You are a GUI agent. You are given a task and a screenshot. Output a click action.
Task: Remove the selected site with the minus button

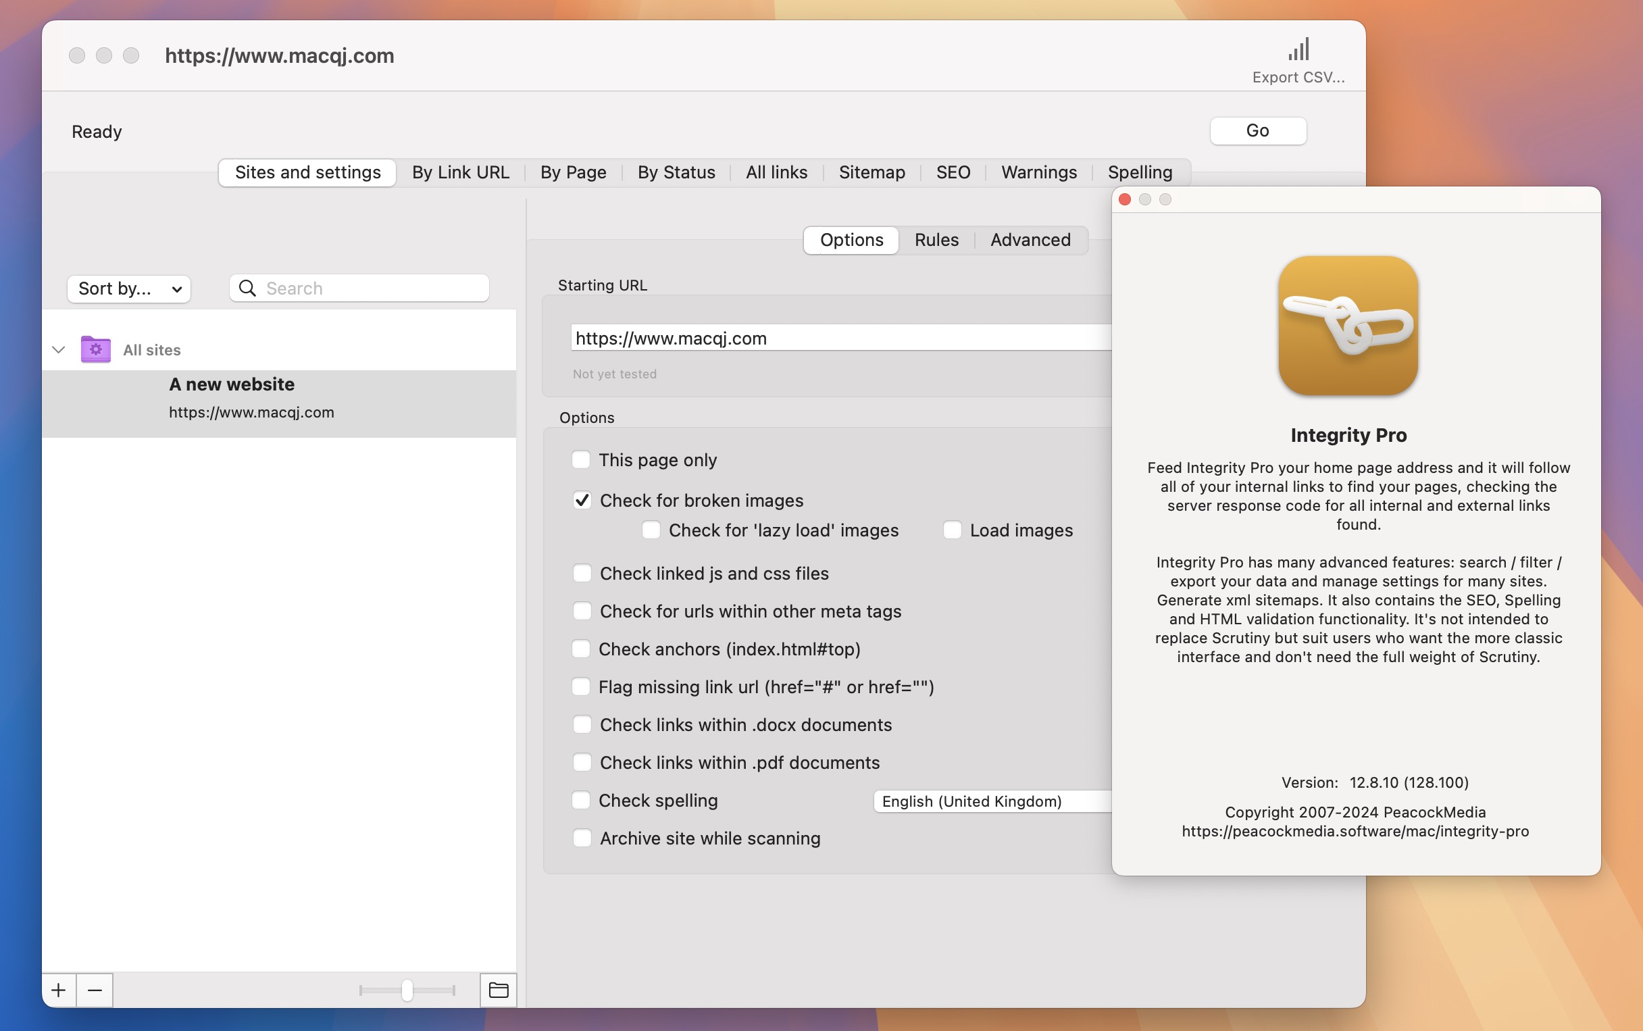(x=95, y=990)
